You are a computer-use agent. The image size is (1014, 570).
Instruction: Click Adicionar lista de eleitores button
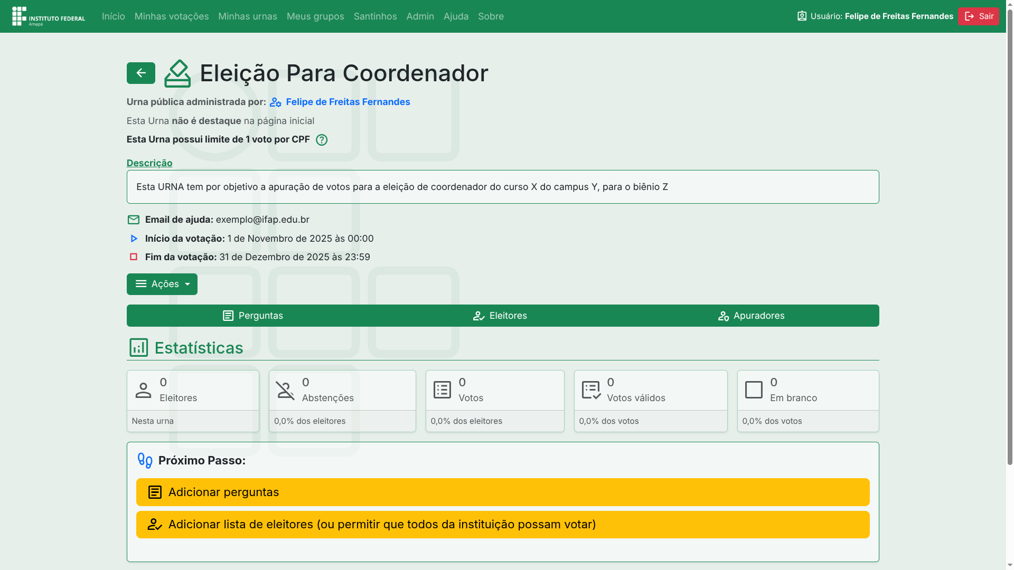pyautogui.click(x=502, y=524)
